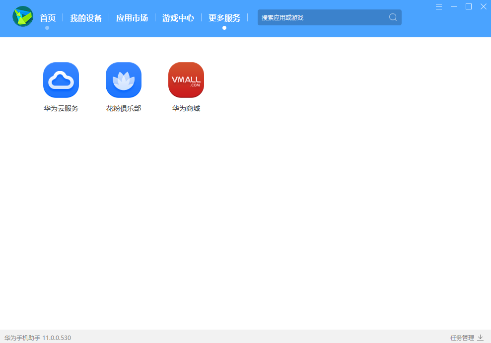Click the 华为商城 label

coord(186,108)
